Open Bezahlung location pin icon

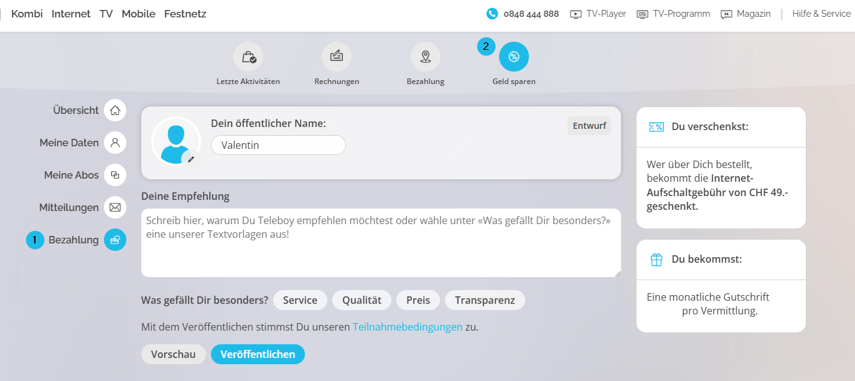point(426,57)
